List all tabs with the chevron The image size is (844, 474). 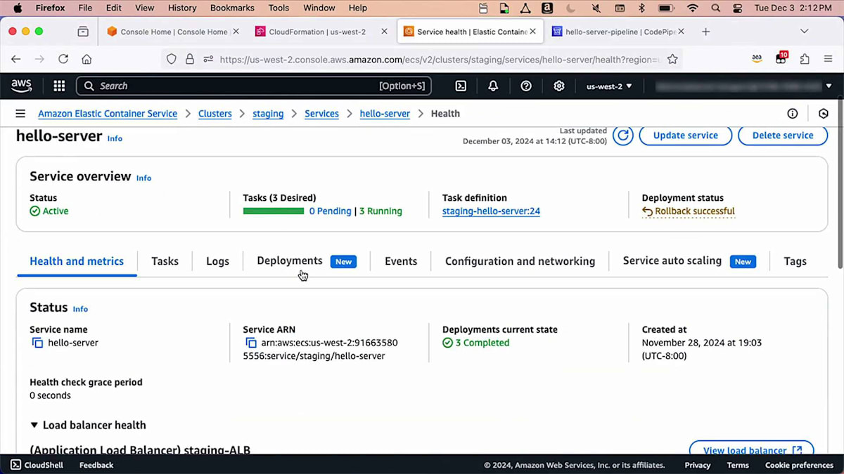pos(804,32)
